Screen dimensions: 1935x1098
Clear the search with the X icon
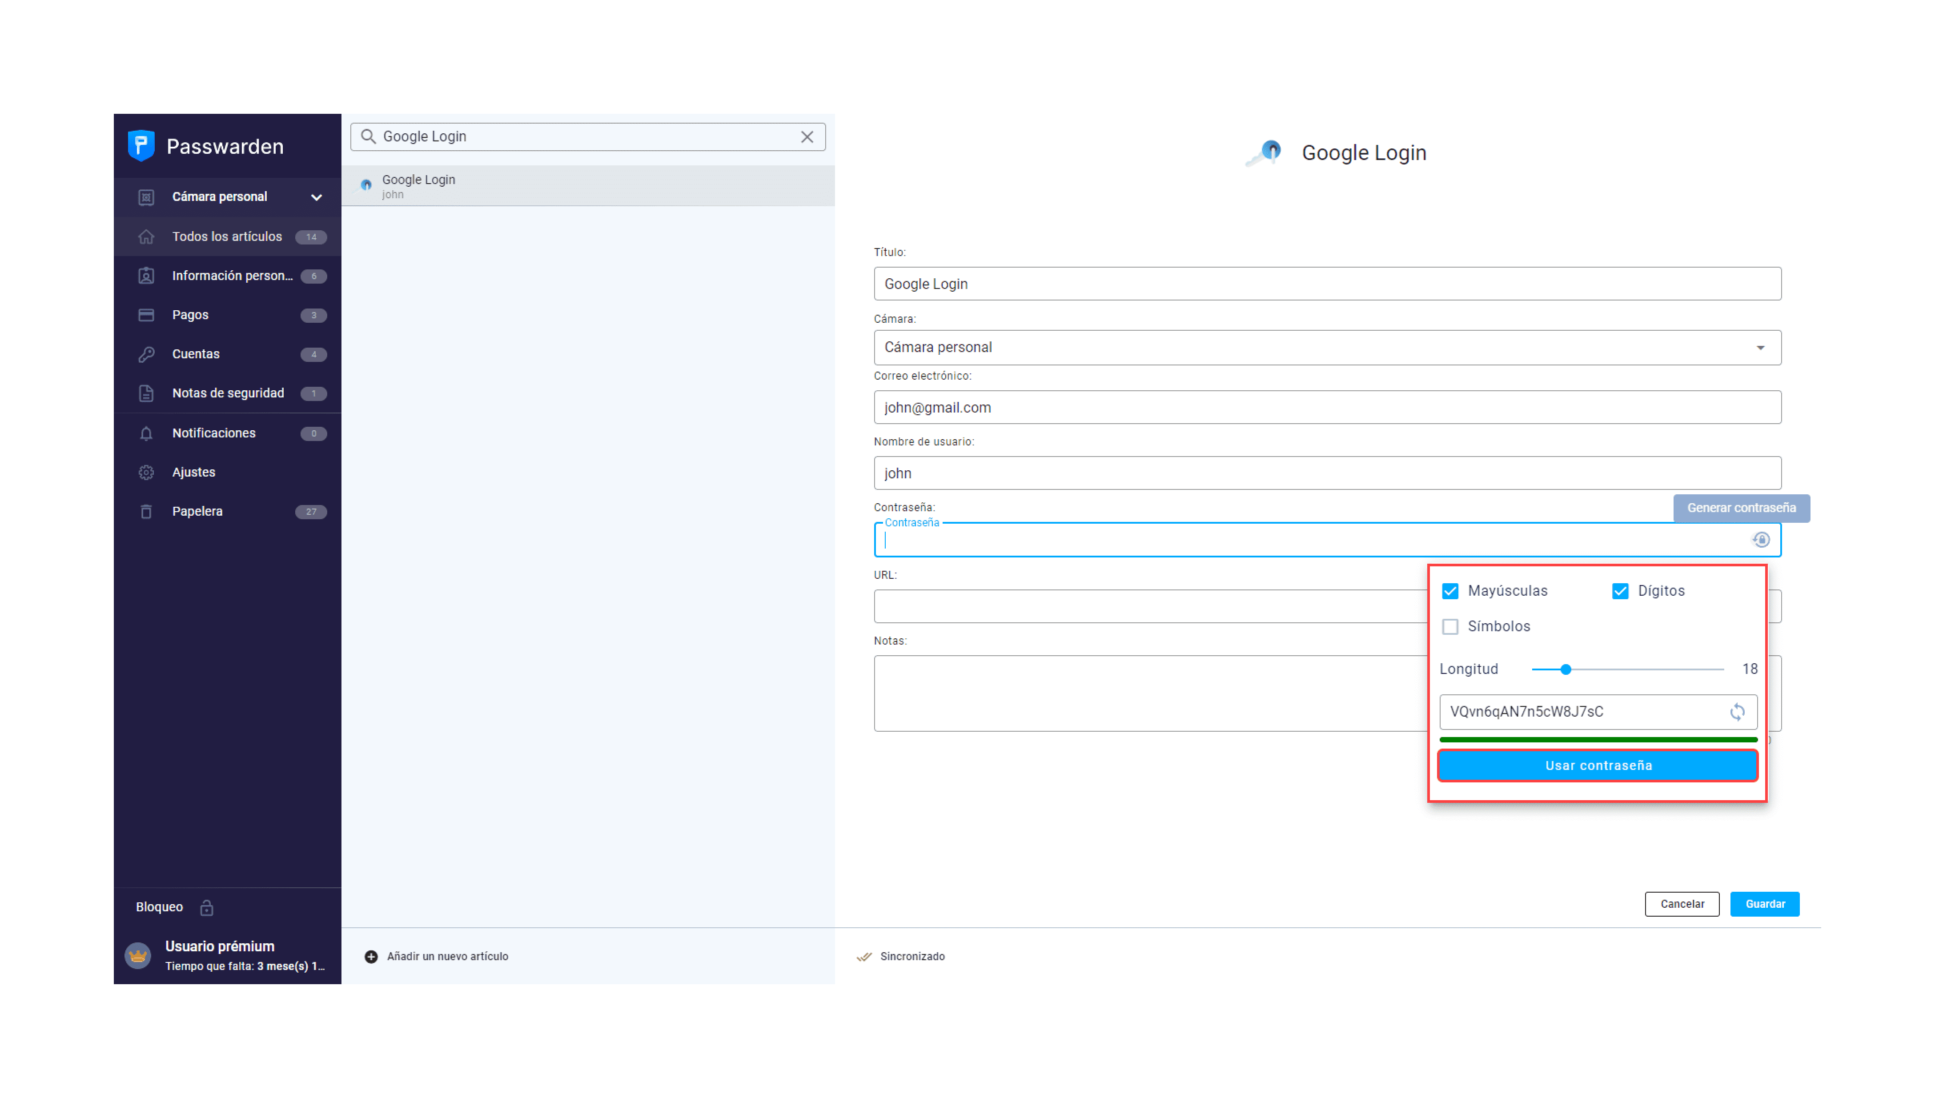point(807,136)
